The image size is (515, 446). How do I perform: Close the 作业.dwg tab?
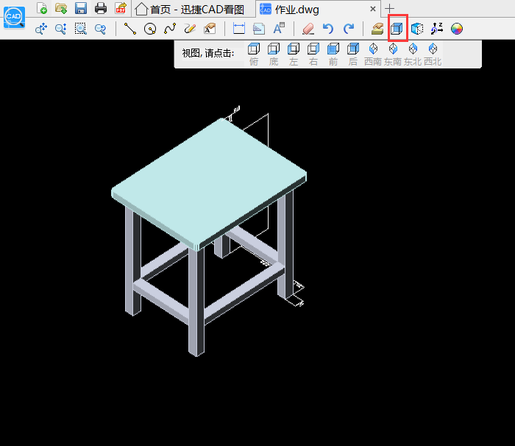(373, 9)
